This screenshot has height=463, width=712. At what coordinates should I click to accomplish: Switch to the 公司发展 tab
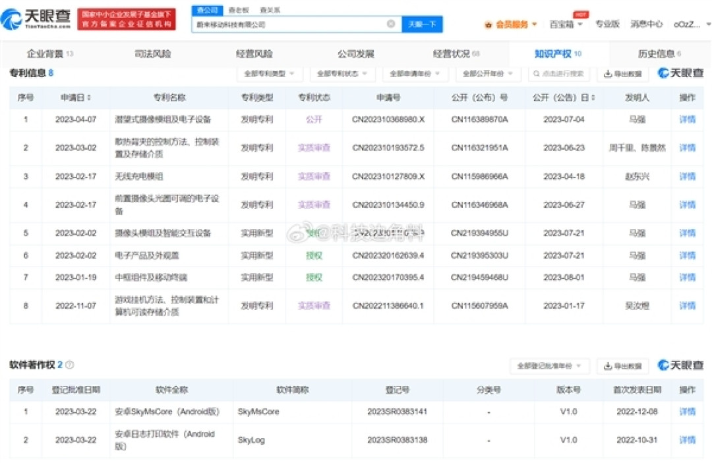pos(356,53)
